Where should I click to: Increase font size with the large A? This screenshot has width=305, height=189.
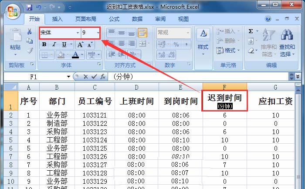pyautogui.click(x=80, y=44)
